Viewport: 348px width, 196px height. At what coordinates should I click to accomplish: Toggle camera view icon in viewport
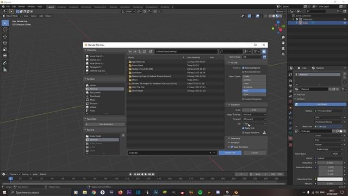pos(283,48)
